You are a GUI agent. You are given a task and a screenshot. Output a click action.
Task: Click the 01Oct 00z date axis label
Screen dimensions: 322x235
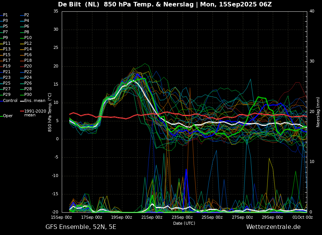[x=303, y=217]
